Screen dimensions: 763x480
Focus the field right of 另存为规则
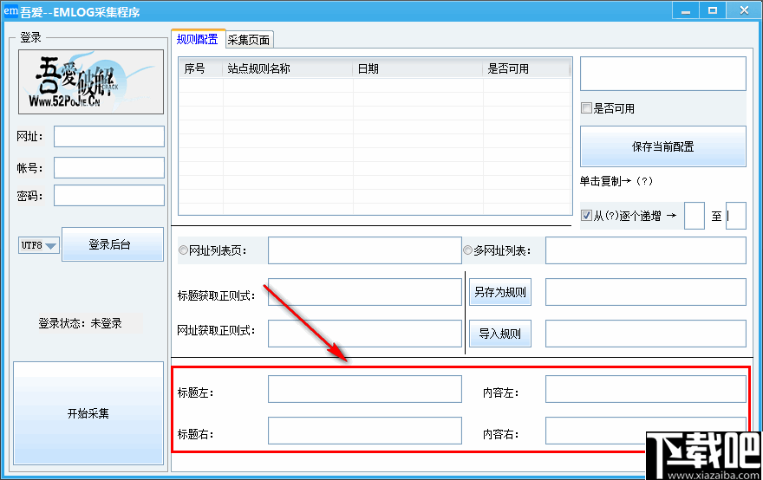coord(645,292)
